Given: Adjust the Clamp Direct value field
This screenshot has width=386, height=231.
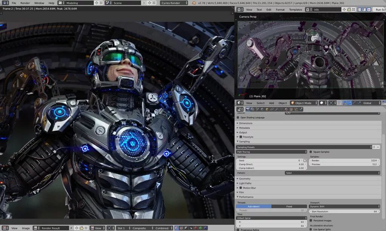Looking at the screenshot, I should click(x=271, y=164).
